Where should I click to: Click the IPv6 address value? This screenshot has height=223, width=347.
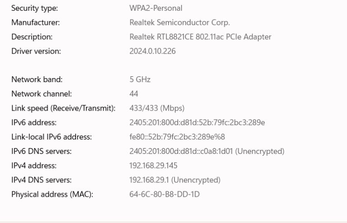point(197,123)
